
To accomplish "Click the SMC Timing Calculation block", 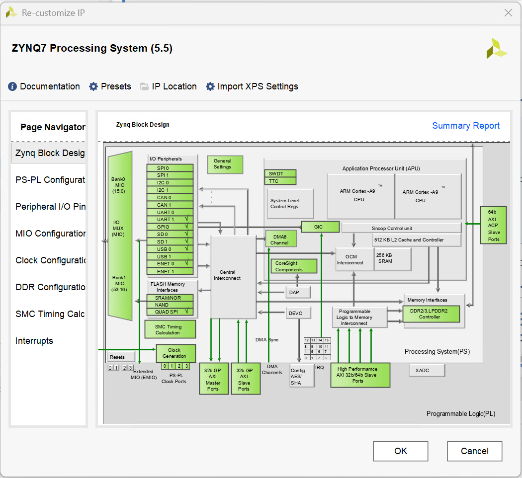I will [170, 329].
